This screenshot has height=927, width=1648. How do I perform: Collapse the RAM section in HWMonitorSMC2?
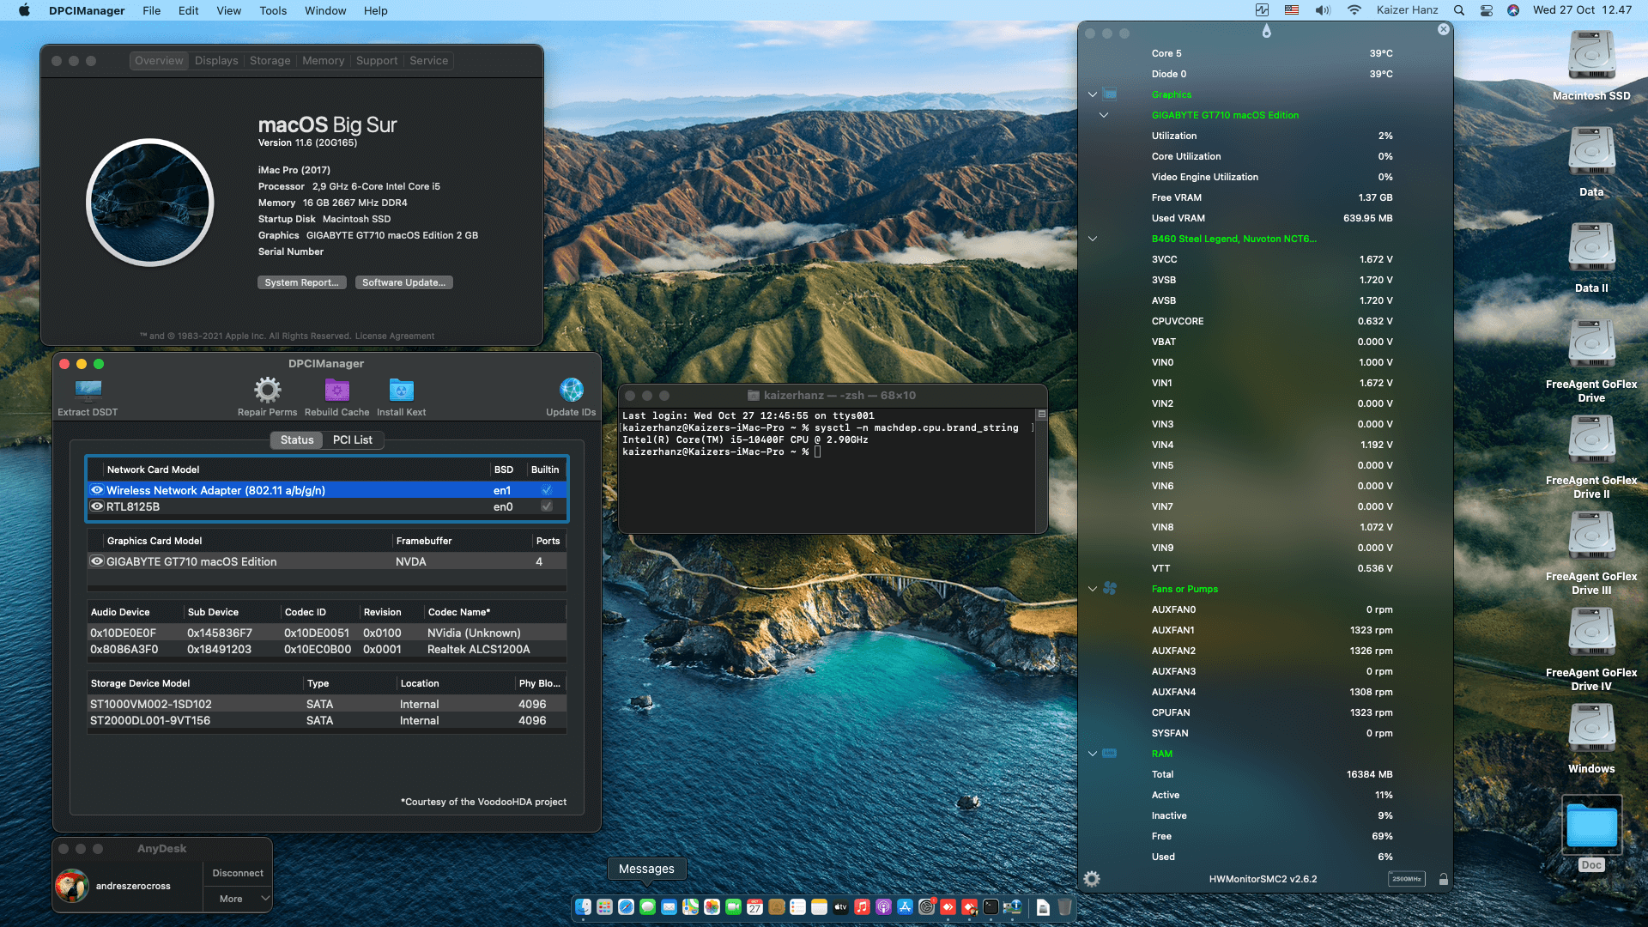coord(1093,754)
